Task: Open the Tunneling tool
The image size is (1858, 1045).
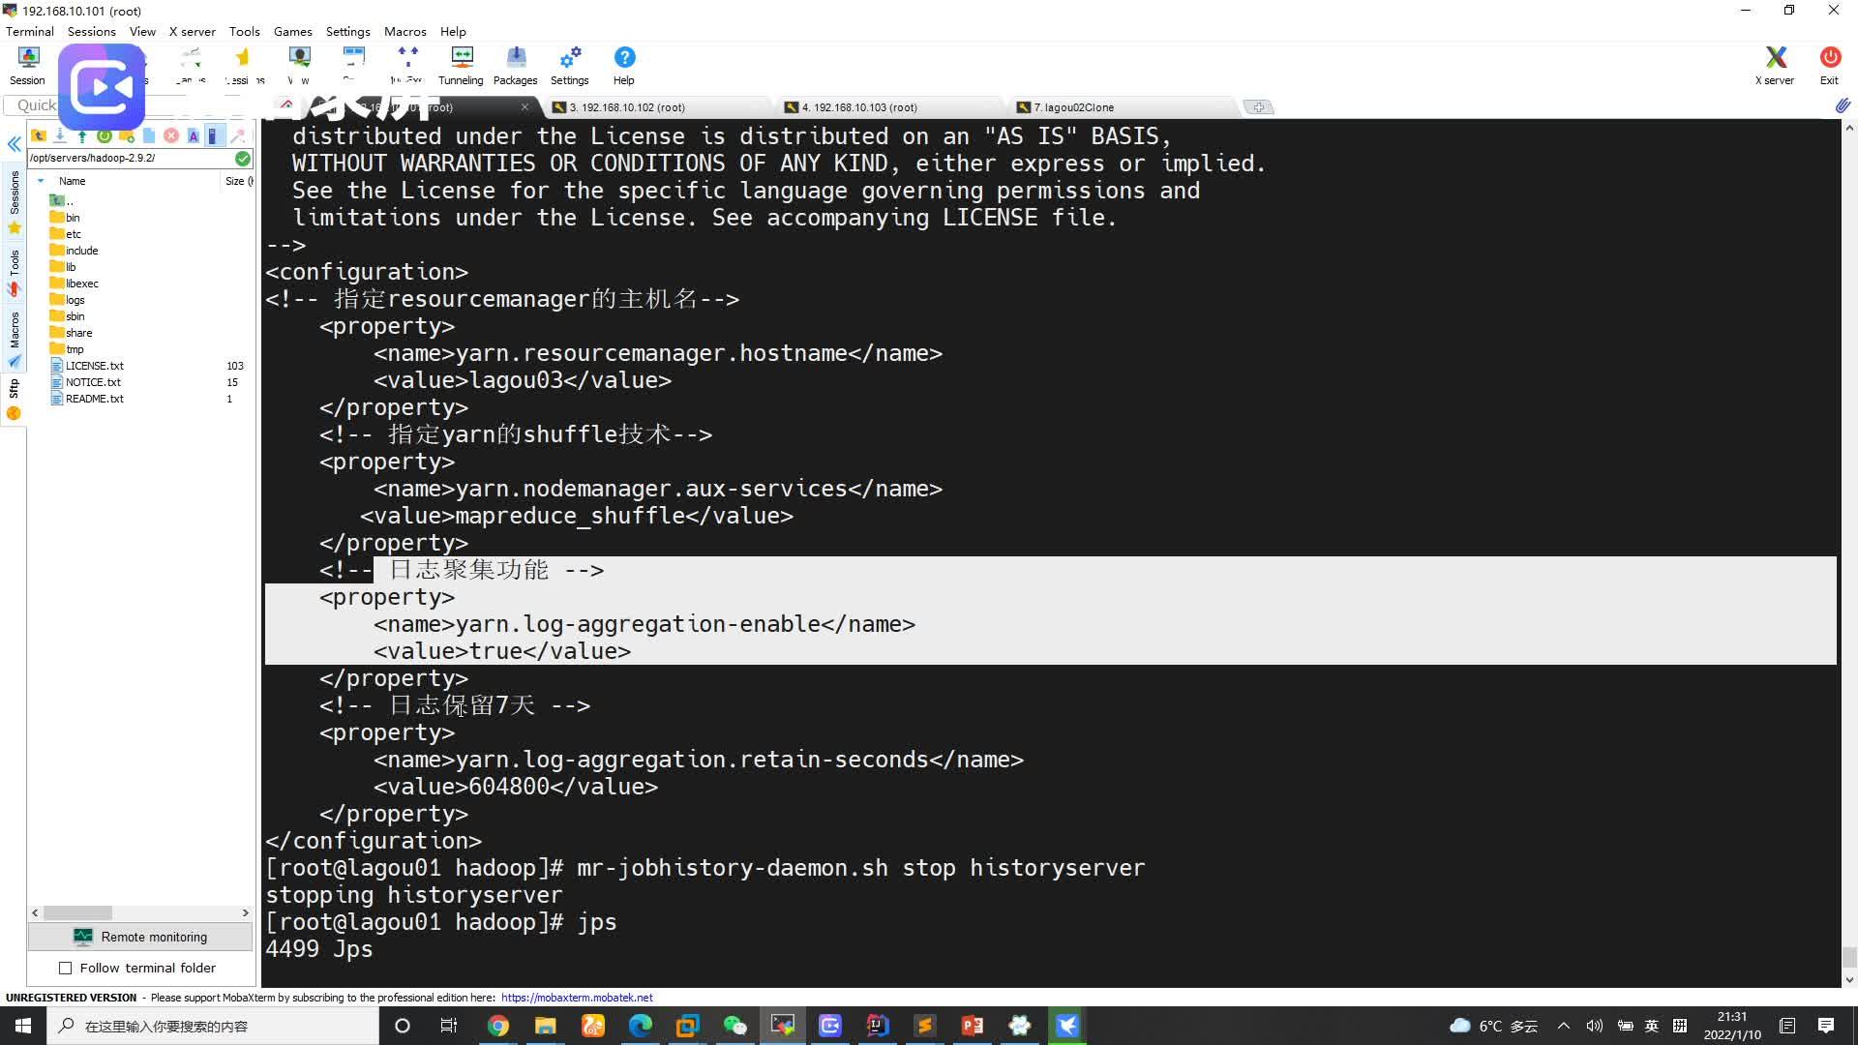Action: [x=461, y=64]
